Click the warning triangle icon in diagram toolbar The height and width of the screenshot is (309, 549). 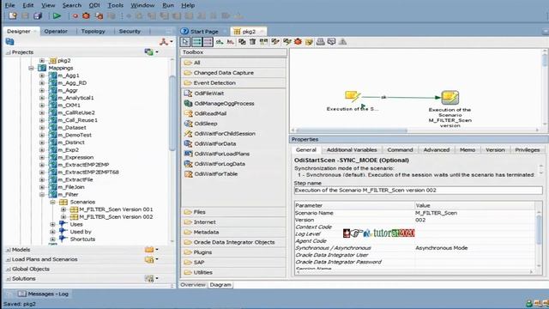342,42
